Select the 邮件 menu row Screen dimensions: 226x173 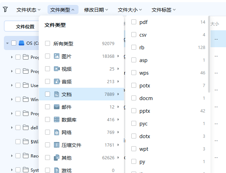coord(82,107)
